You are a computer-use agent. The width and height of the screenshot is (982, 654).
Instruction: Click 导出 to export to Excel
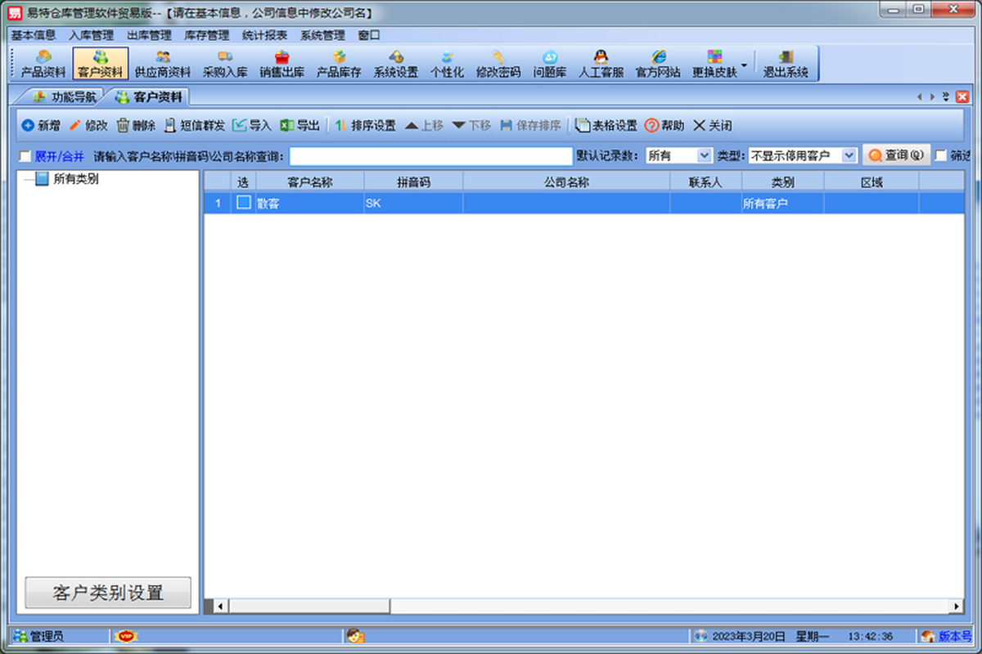click(300, 126)
